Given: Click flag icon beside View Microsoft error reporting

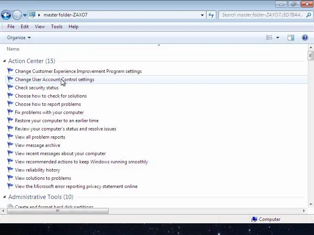Looking at the screenshot, I should [x=10, y=186].
